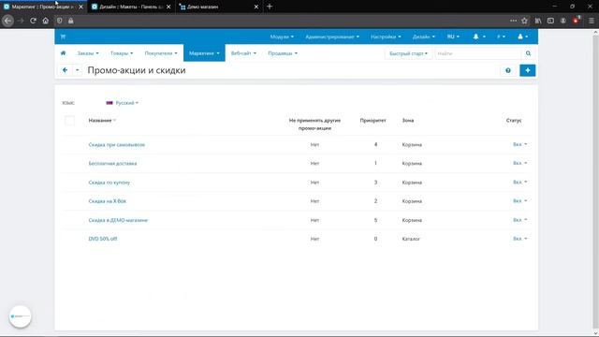Open the Настройки menu
The height and width of the screenshot is (337, 599).
pyautogui.click(x=386, y=37)
